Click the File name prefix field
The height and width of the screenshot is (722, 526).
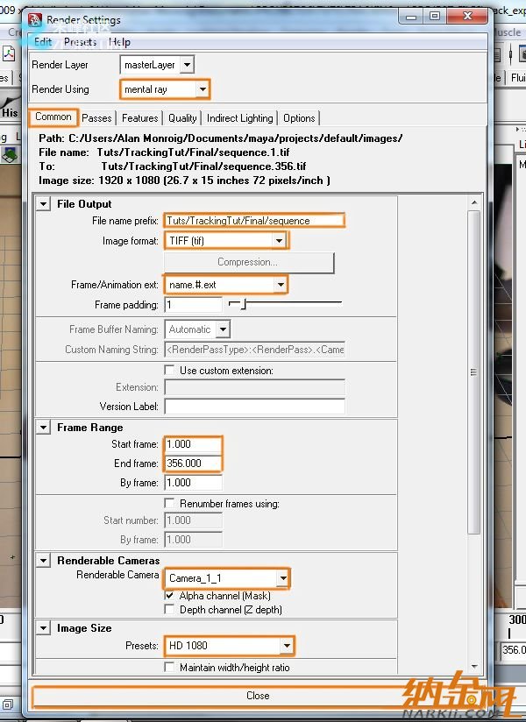pos(254,221)
